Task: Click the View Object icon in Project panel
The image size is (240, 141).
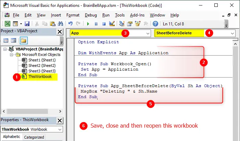Action: (13, 40)
